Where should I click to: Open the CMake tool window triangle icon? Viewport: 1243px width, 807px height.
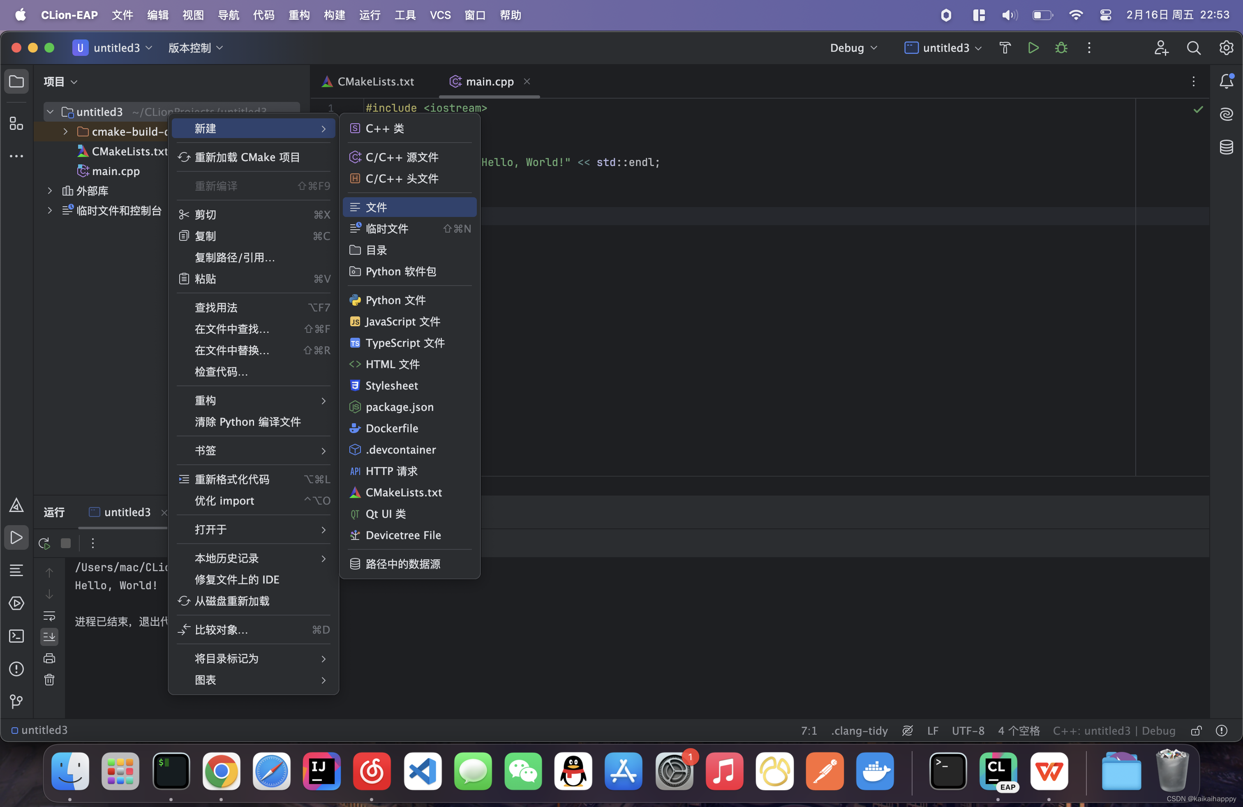pos(16,505)
